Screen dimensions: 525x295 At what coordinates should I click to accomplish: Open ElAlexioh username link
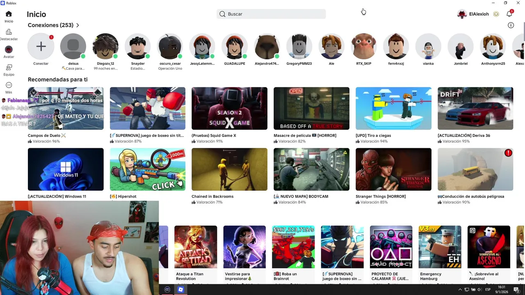pos(479,14)
